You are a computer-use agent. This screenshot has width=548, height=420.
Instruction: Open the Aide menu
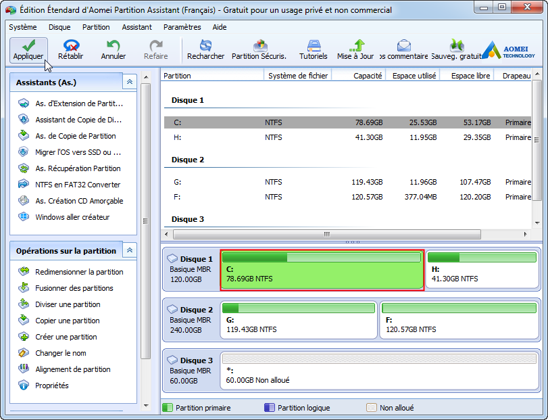point(220,27)
